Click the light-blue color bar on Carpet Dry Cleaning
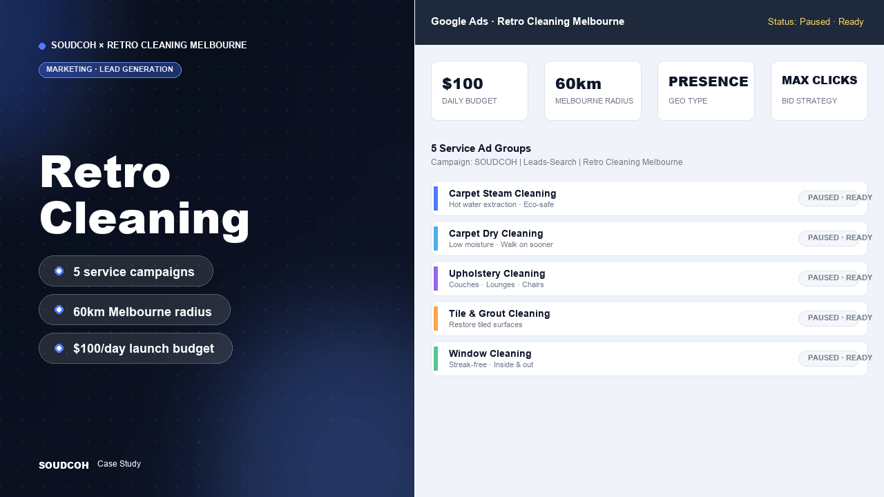 (x=436, y=239)
